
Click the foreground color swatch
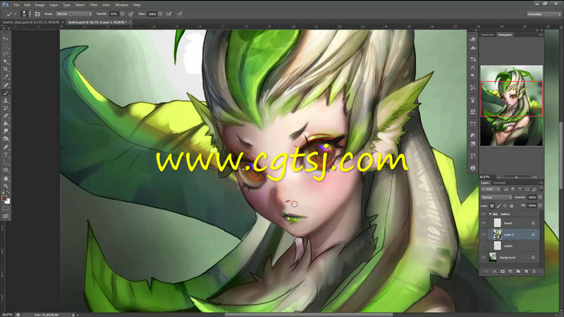pyautogui.click(x=4, y=198)
